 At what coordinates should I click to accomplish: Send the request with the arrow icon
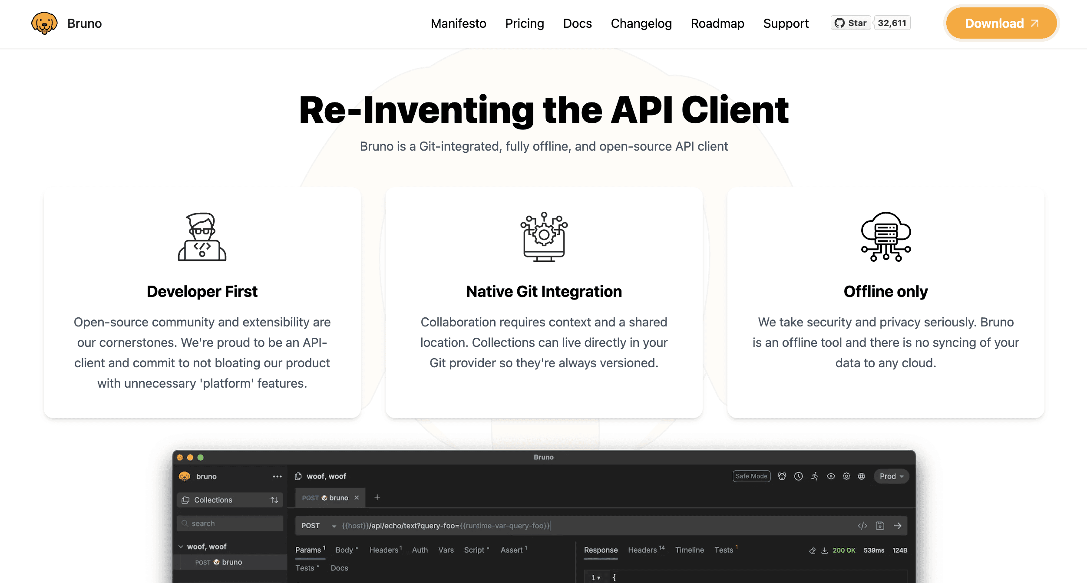(x=898, y=526)
